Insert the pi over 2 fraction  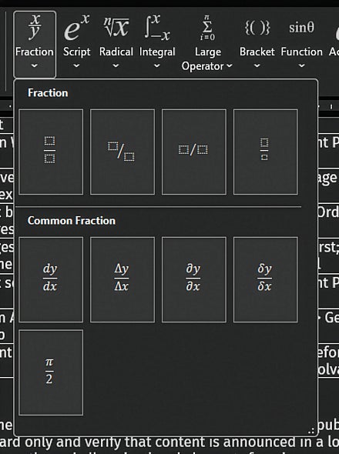coord(51,372)
